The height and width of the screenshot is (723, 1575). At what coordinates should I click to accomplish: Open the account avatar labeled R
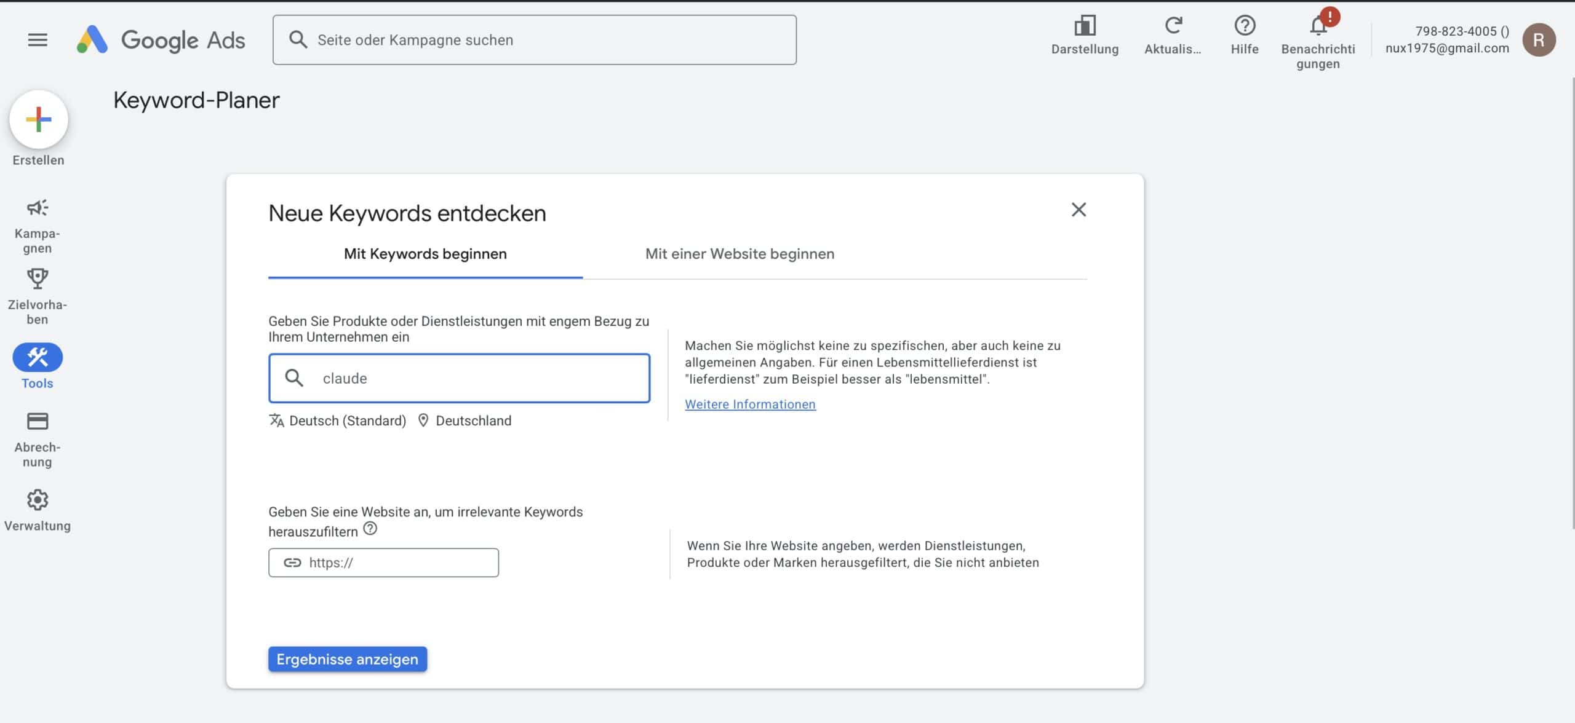click(1539, 40)
